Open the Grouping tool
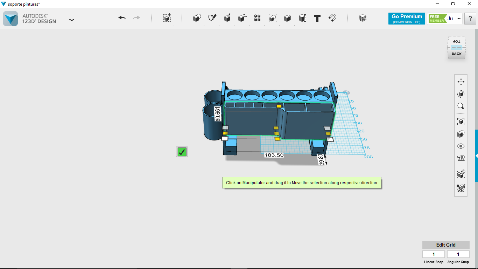This screenshot has height=269, width=478. click(272, 18)
